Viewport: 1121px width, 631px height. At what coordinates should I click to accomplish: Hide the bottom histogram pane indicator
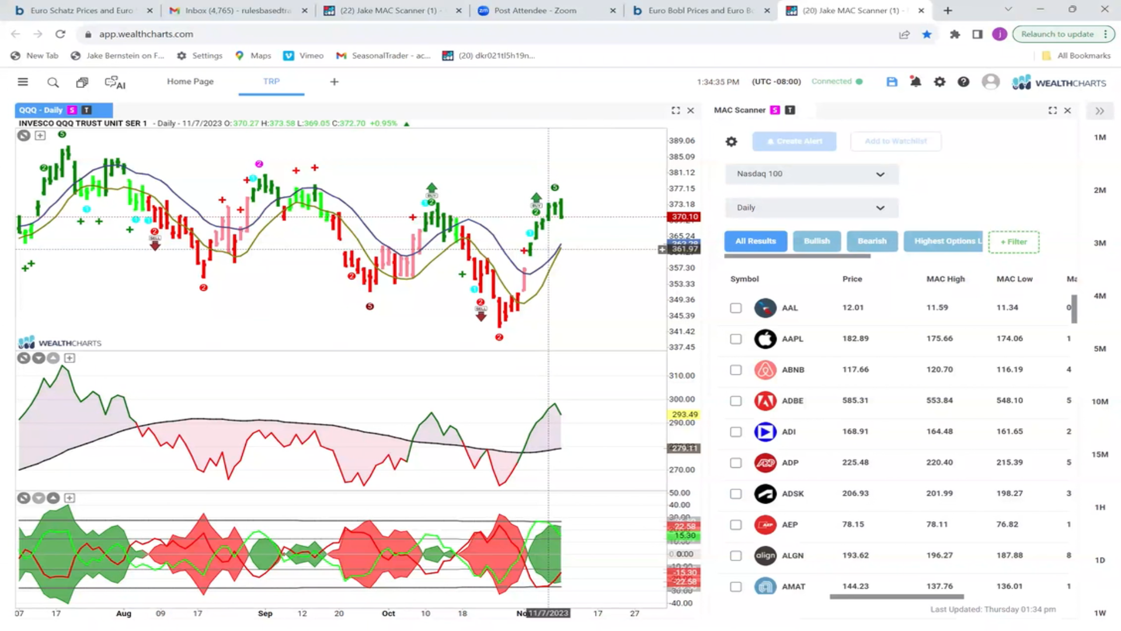23,498
